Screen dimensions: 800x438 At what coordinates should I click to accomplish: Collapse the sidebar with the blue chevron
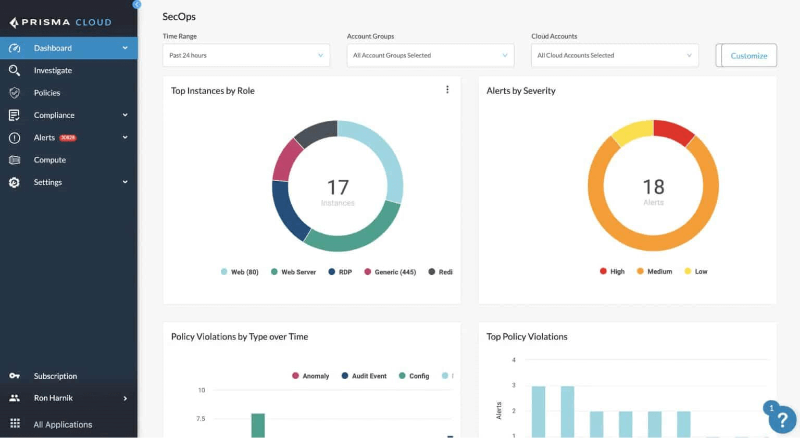pyautogui.click(x=136, y=5)
